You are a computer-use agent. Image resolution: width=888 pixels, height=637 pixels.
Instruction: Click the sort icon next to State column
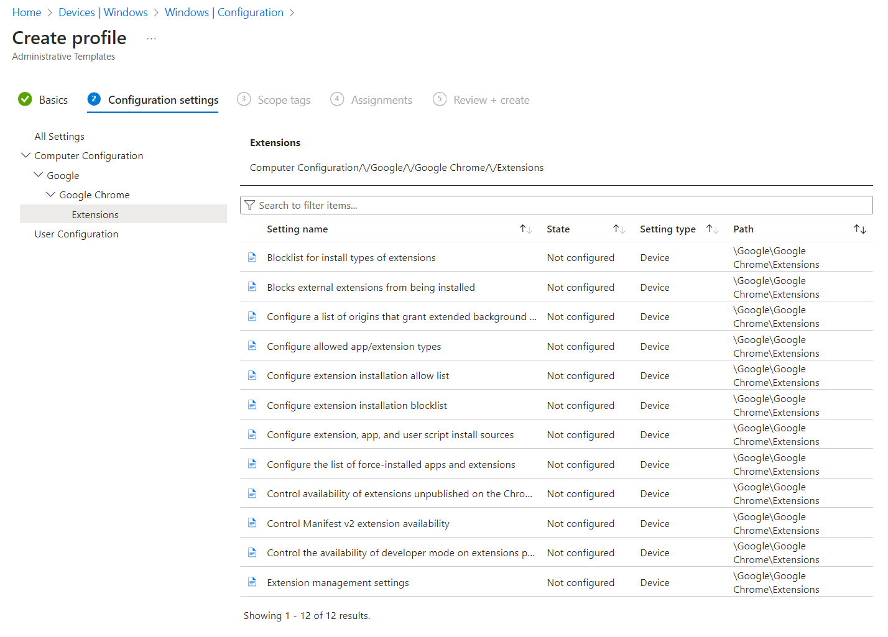618,229
